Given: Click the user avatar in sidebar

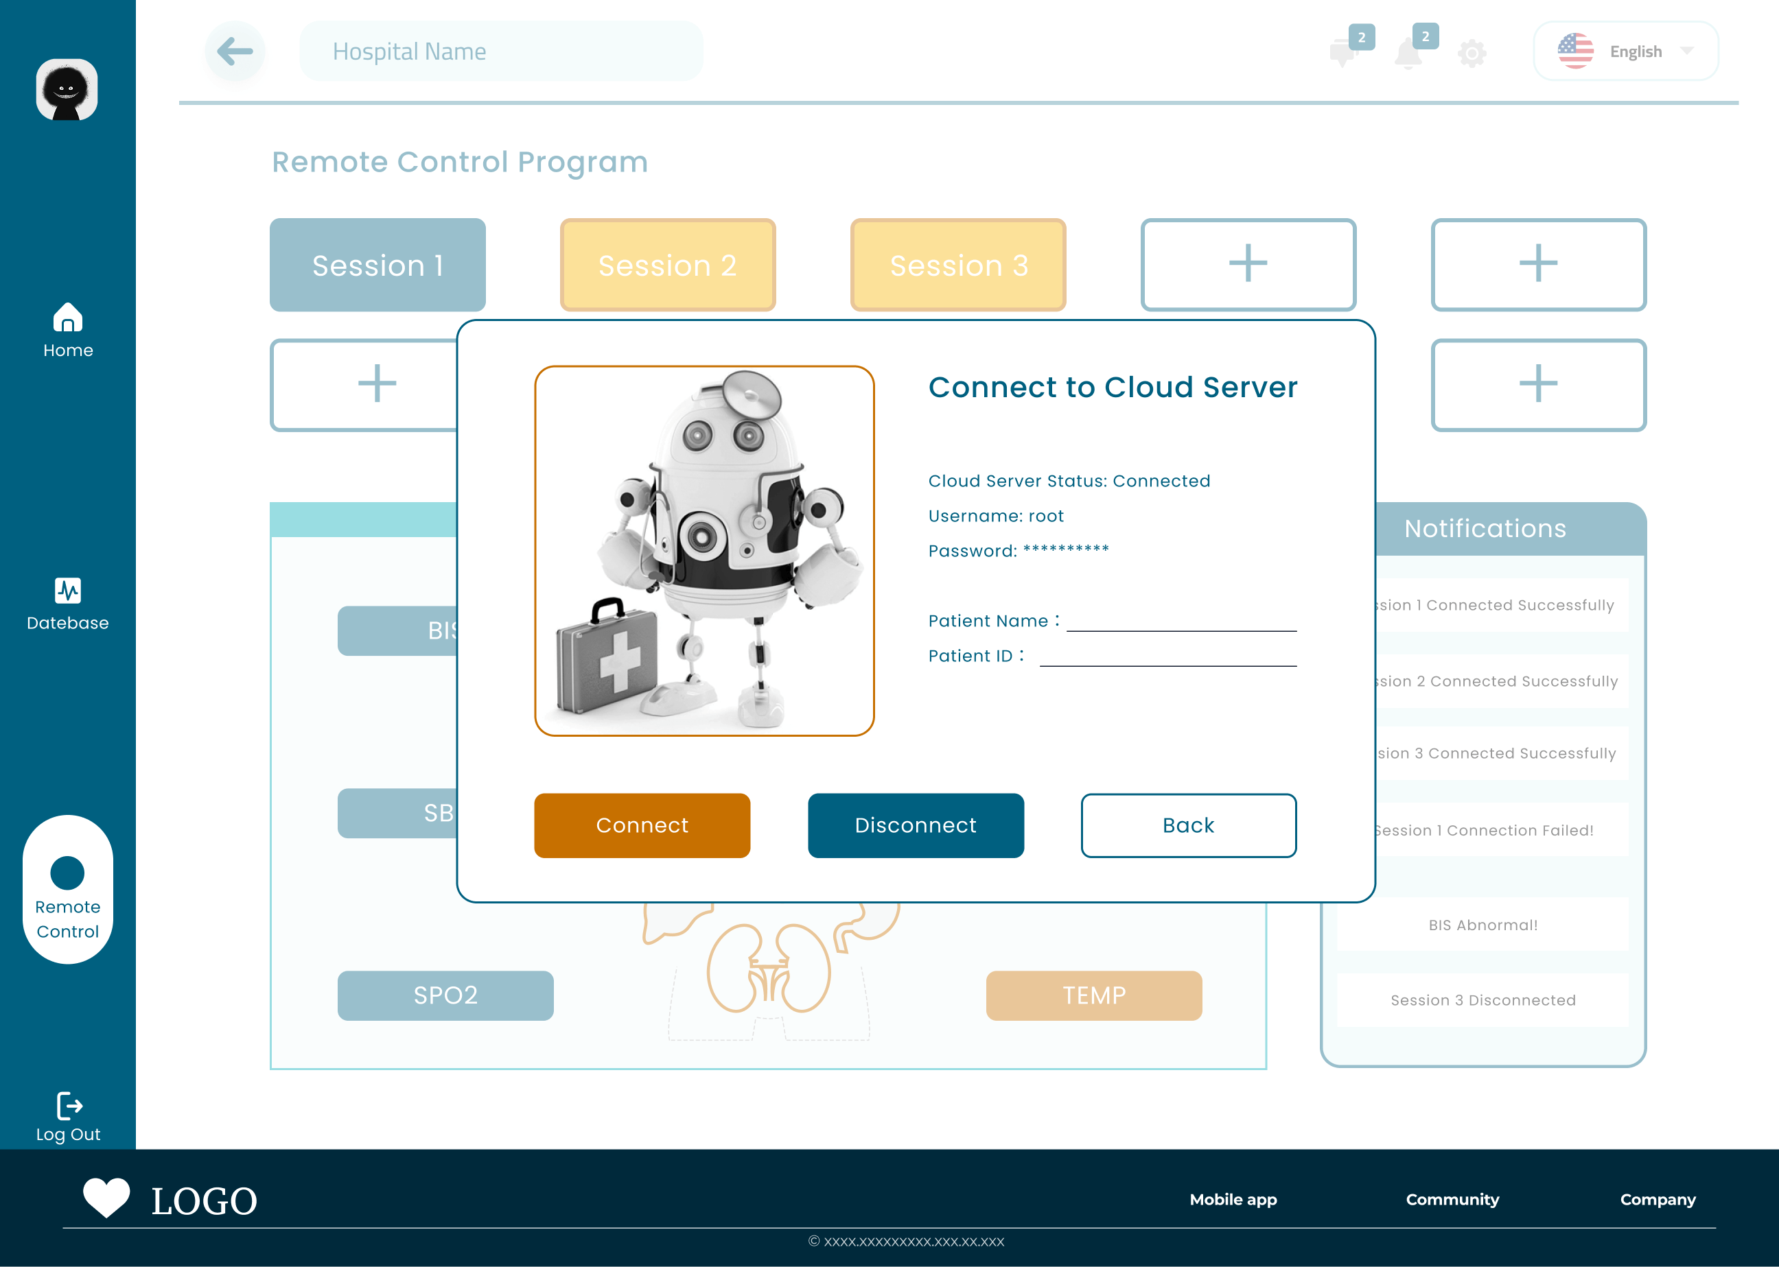Looking at the screenshot, I should pos(67,90).
